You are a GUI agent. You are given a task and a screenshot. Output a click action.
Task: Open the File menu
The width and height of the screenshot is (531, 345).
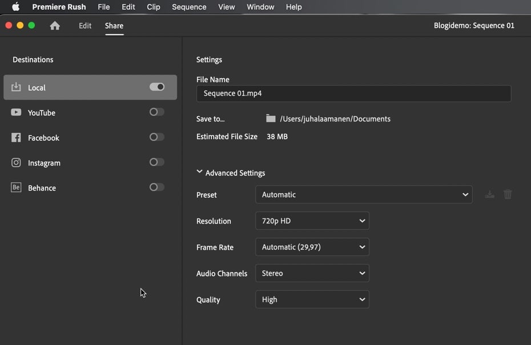103,7
